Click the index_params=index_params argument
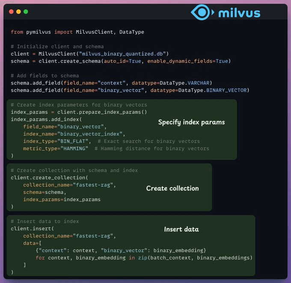Screen dimensions: 291x283 click(62, 200)
